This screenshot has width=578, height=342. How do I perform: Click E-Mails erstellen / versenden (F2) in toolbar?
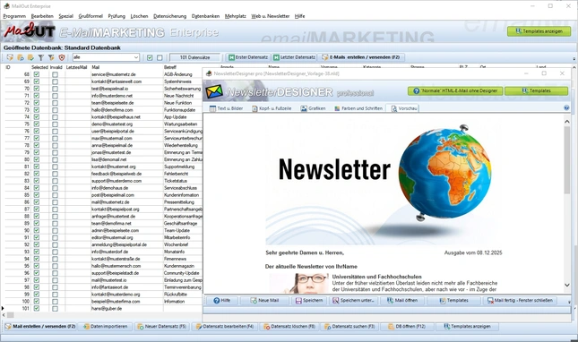[x=361, y=57]
